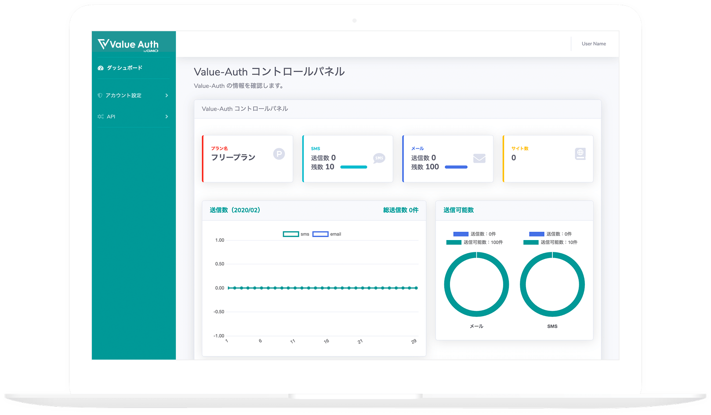Click the 総送信数 0件 total label
711x415 pixels.
[x=400, y=210]
